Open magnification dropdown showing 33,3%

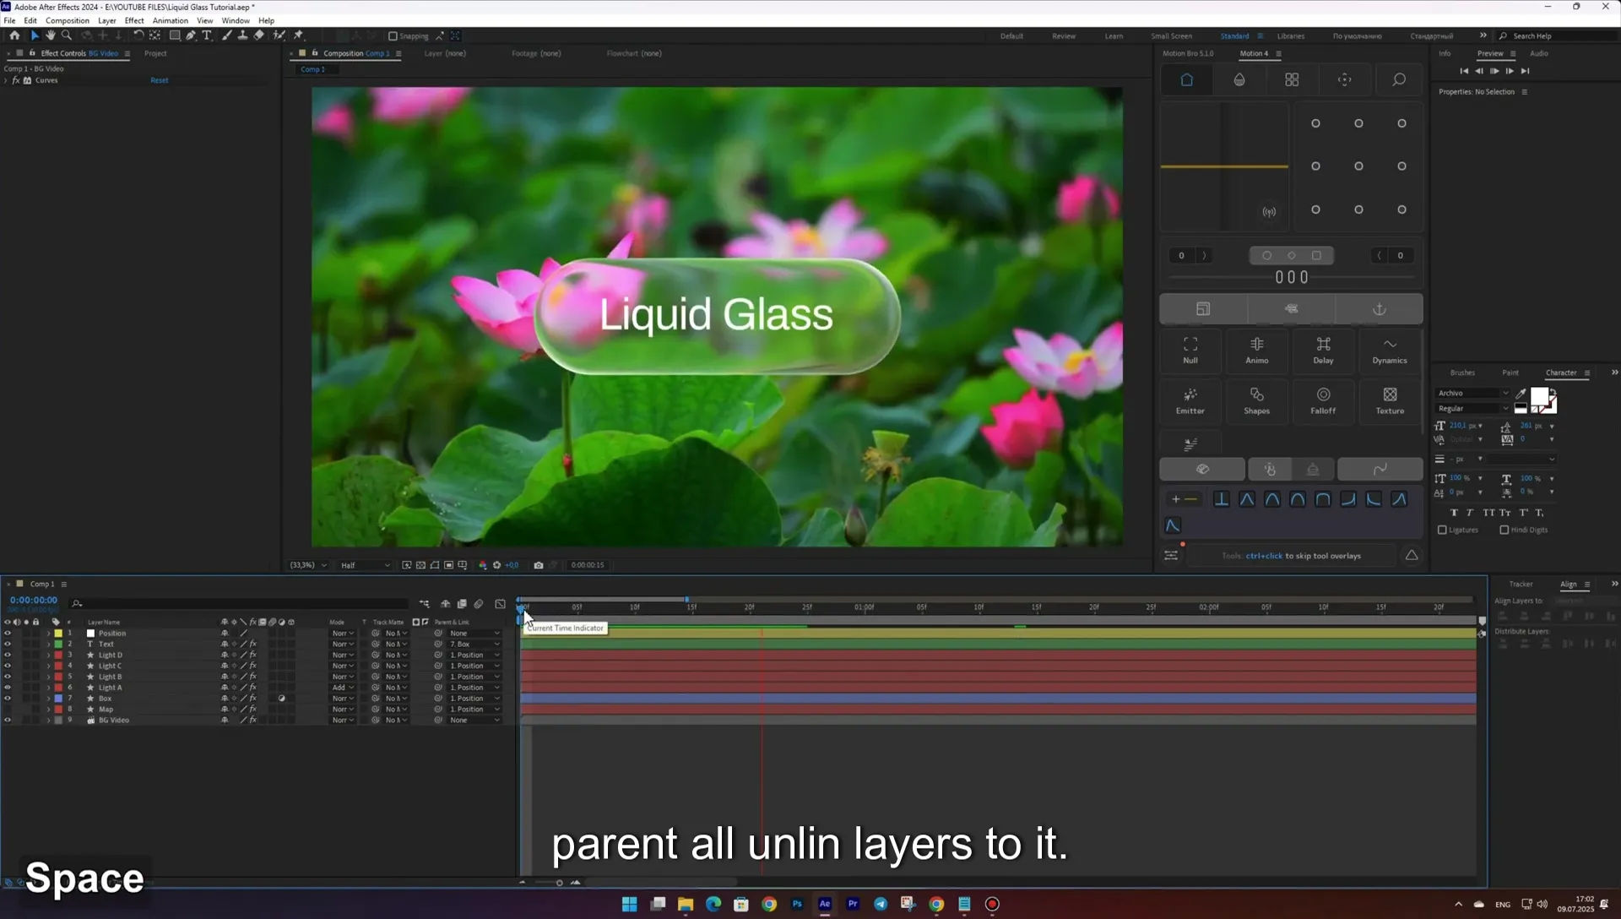308,565
